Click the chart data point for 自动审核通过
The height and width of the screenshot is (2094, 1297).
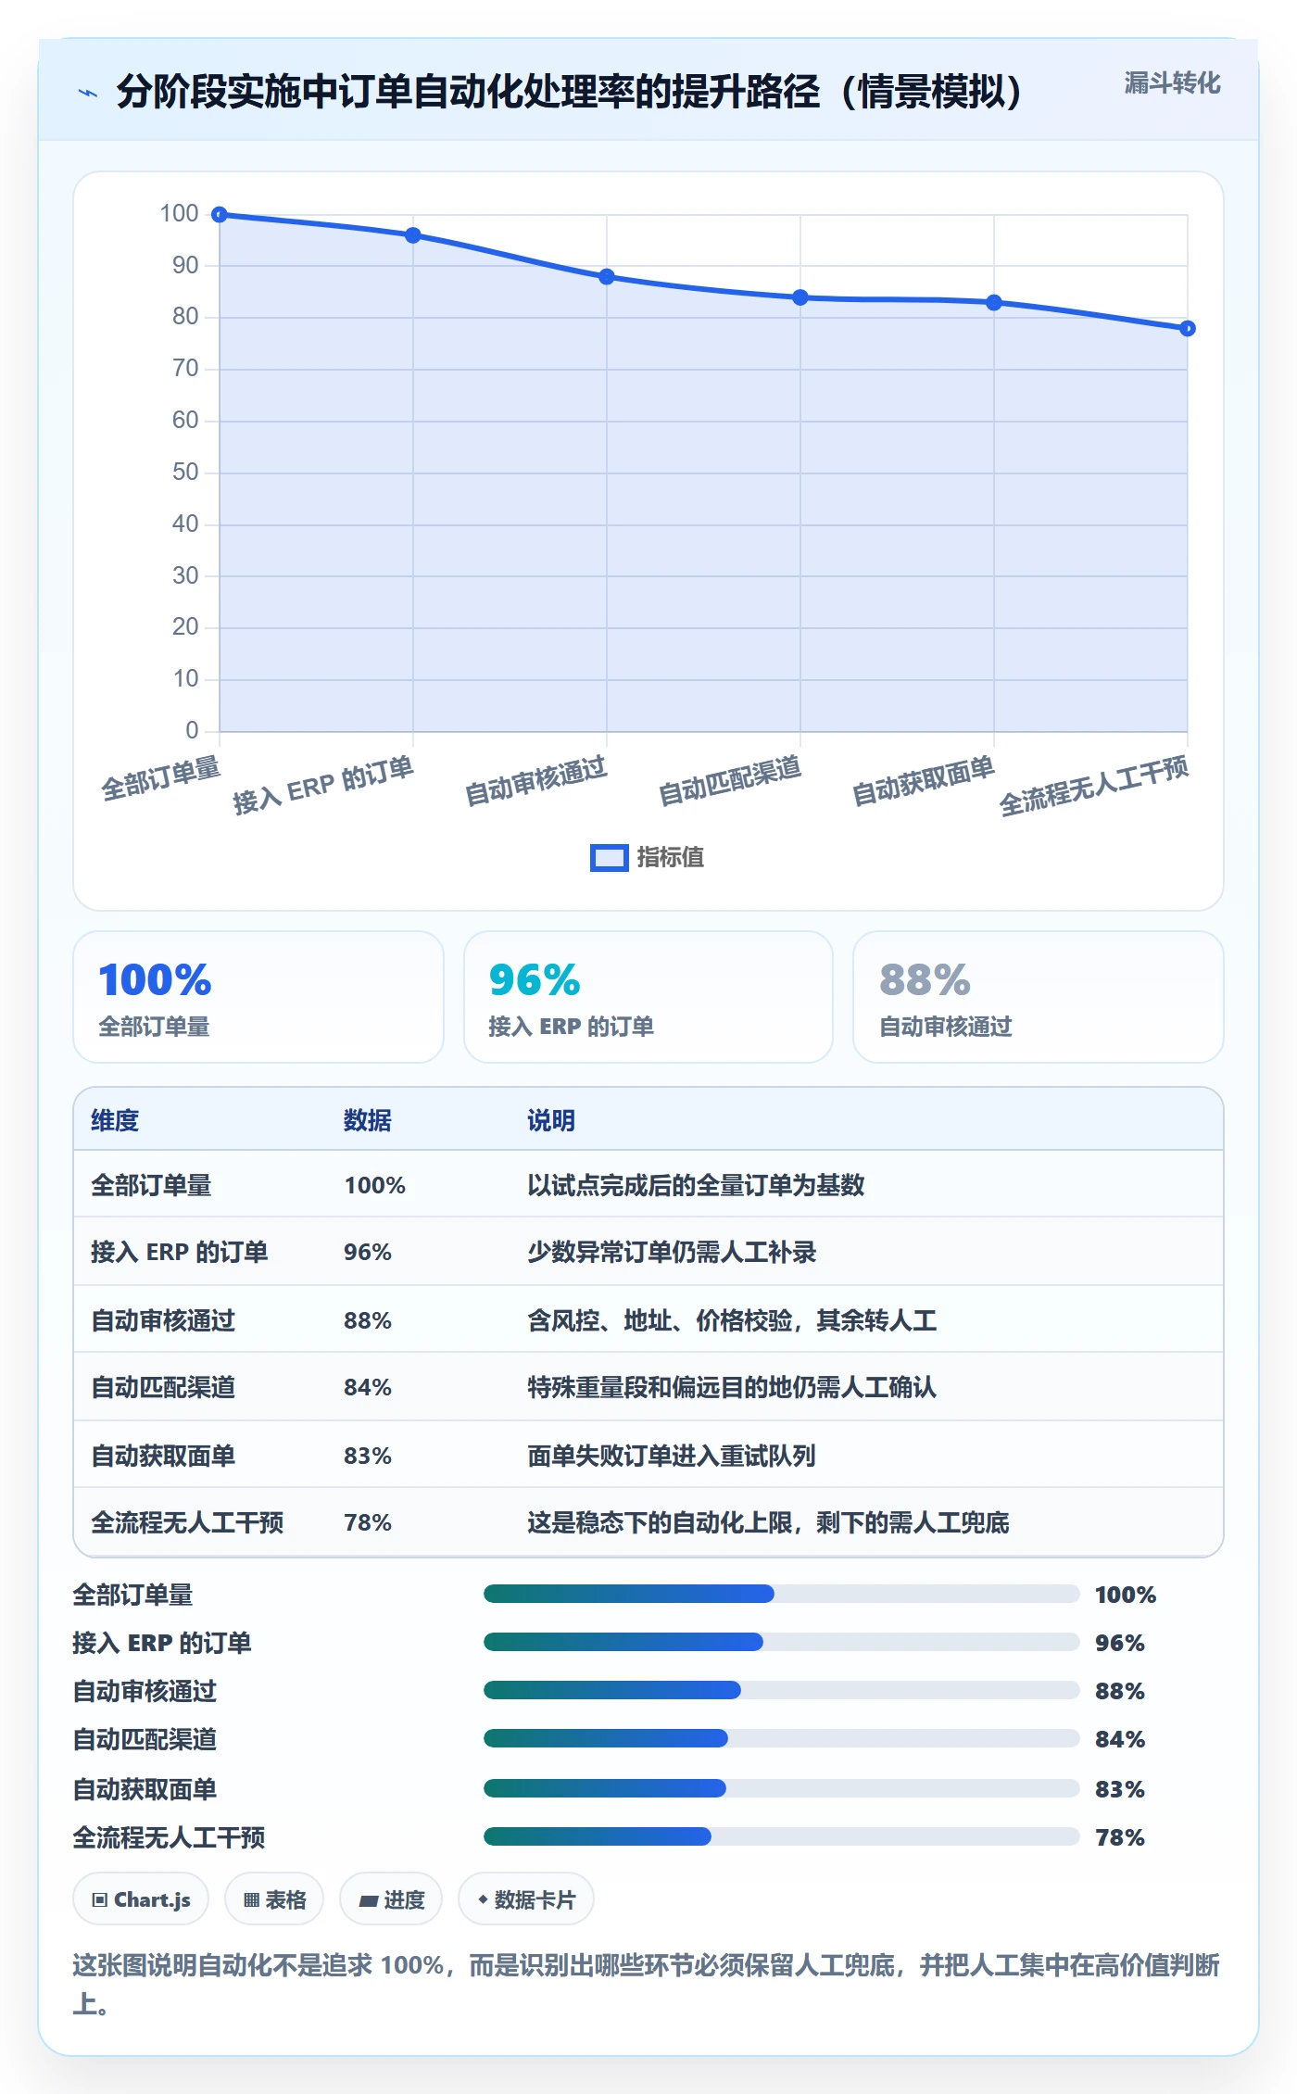click(607, 277)
